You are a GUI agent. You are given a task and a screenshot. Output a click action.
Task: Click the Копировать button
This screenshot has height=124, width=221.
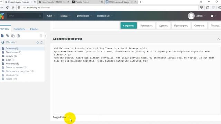pyautogui.click(x=146, y=25)
